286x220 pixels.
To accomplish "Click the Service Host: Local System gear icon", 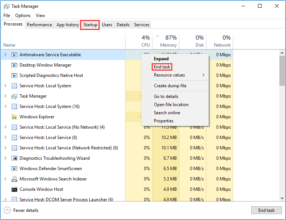I will point(14,86).
